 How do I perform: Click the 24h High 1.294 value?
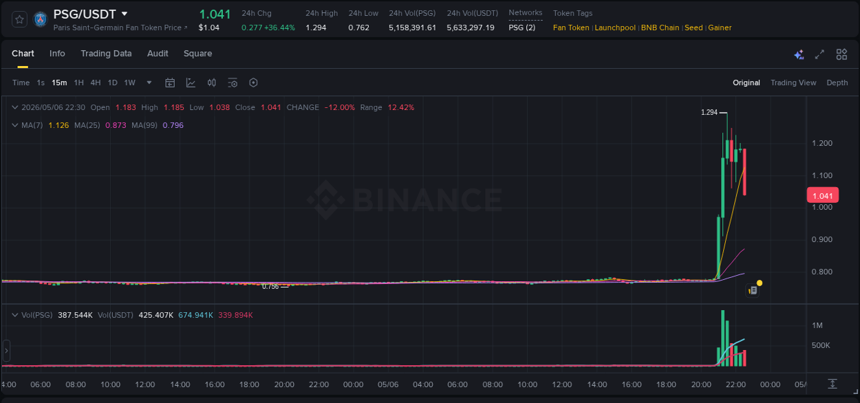click(x=316, y=28)
